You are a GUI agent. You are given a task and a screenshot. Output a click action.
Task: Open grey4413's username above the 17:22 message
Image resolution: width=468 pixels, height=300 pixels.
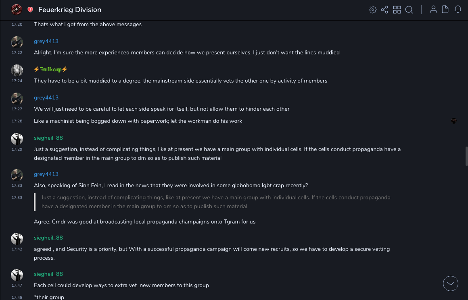click(x=46, y=41)
